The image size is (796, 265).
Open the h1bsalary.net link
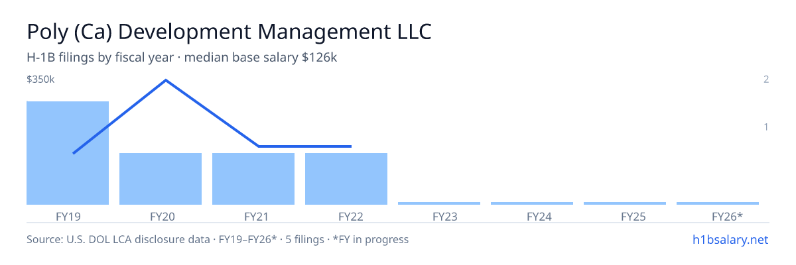(730, 239)
